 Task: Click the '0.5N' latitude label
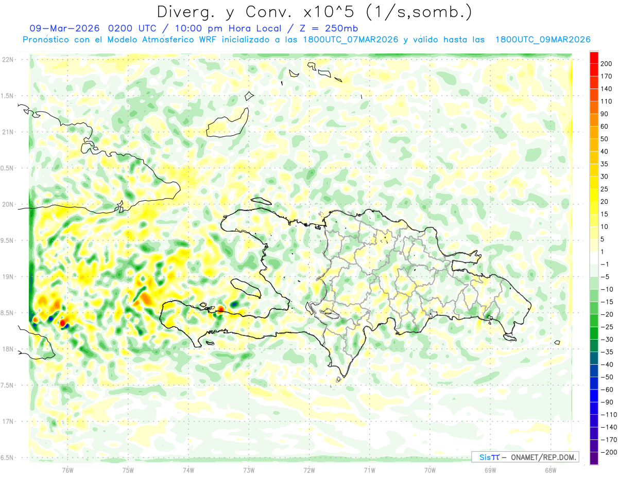[7, 168]
